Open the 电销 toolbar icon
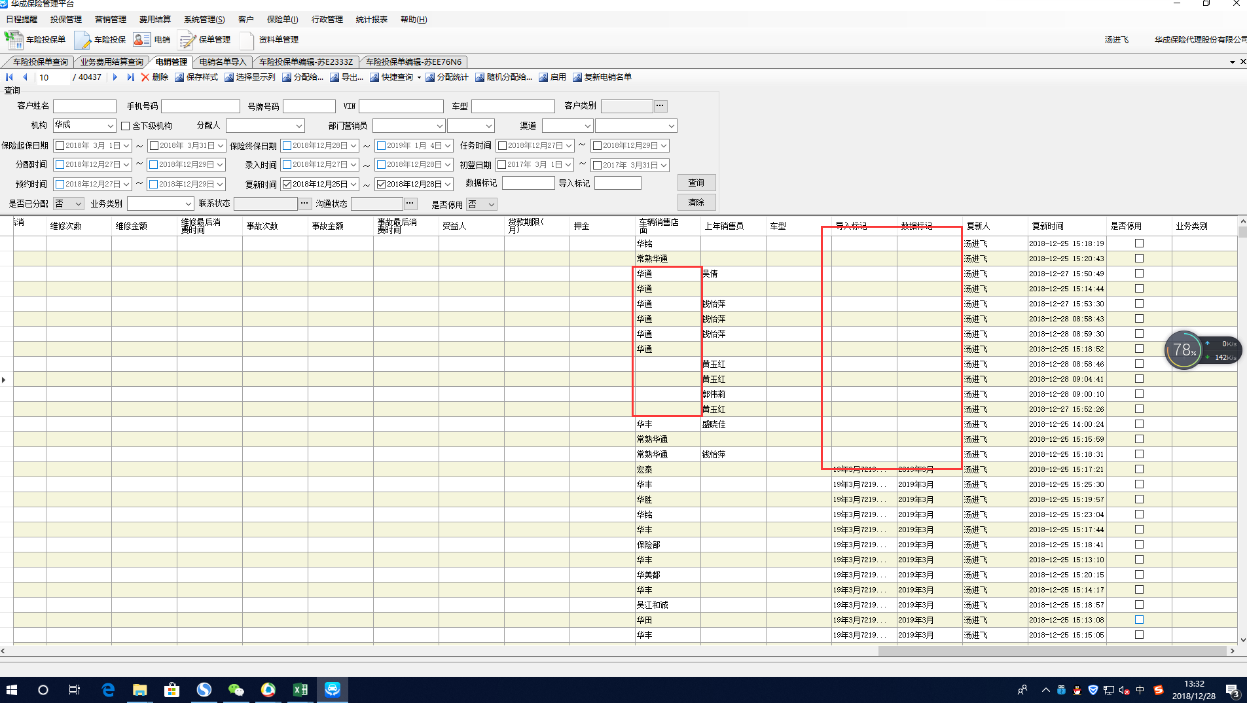This screenshot has height=703, width=1247. (141, 40)
